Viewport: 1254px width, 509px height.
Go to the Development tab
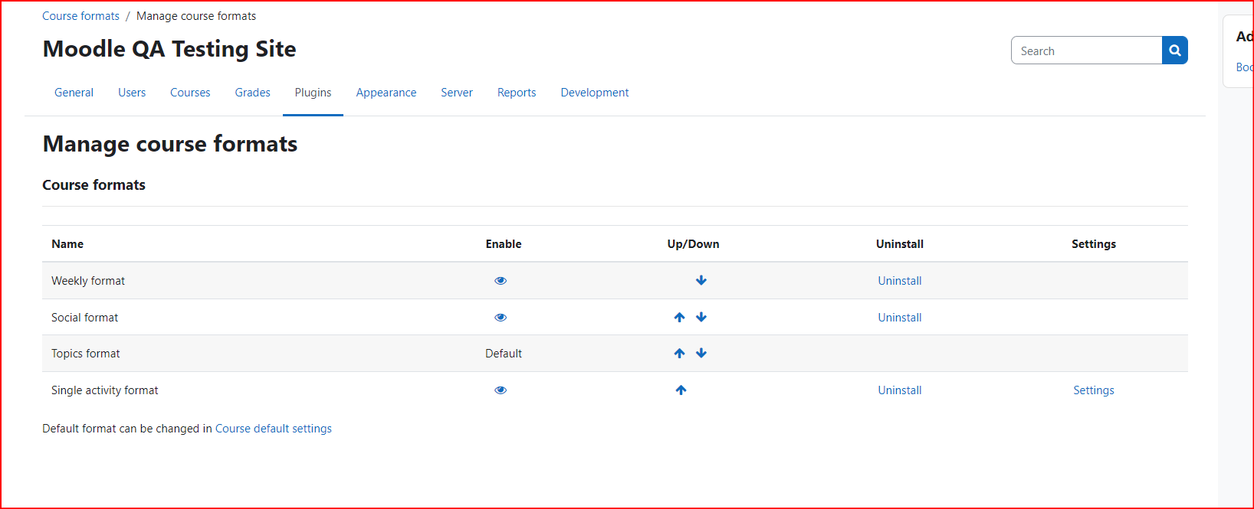click(x=595, y=93)
